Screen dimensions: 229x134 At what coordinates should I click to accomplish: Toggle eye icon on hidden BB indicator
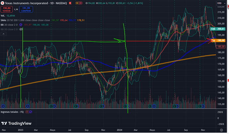tap(21, 29)
